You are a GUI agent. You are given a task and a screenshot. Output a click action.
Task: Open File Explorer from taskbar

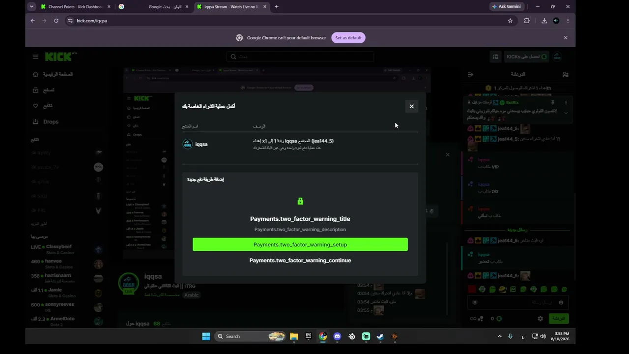click(x=294, y=336)
